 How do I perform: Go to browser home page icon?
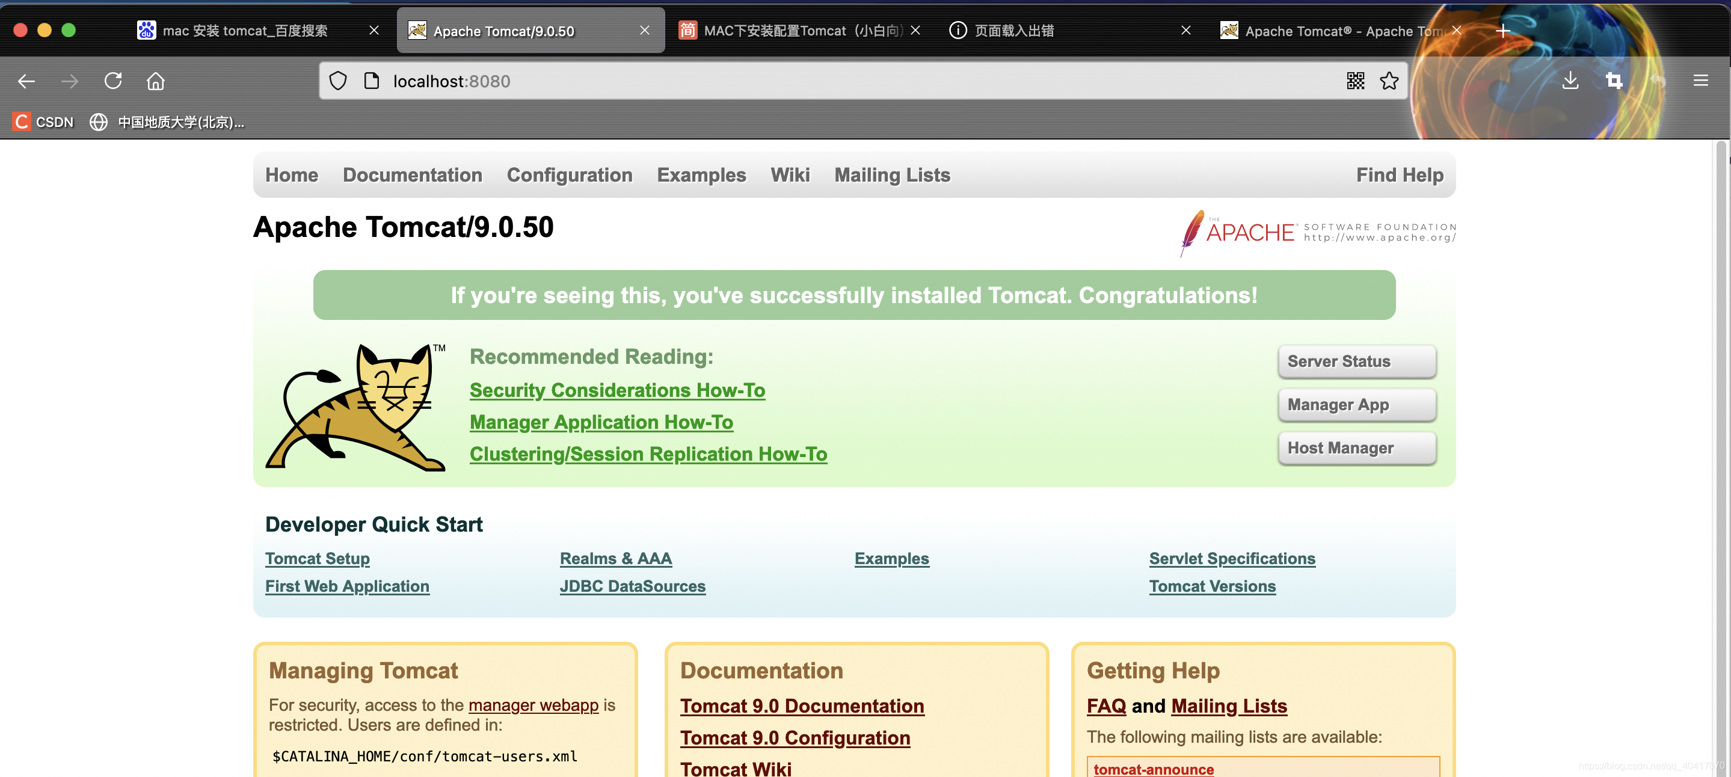(x=155, y=81)
